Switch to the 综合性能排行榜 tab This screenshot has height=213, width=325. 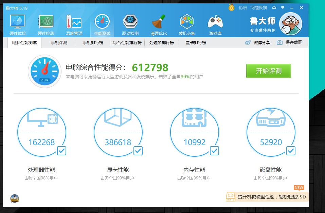point(127,43)
